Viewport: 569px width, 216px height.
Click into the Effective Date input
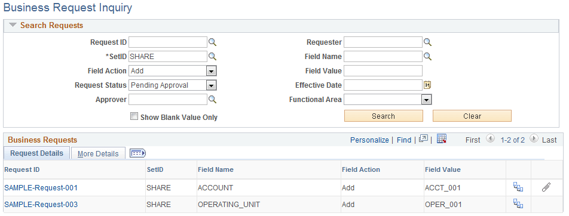click(x=383, y=85)
